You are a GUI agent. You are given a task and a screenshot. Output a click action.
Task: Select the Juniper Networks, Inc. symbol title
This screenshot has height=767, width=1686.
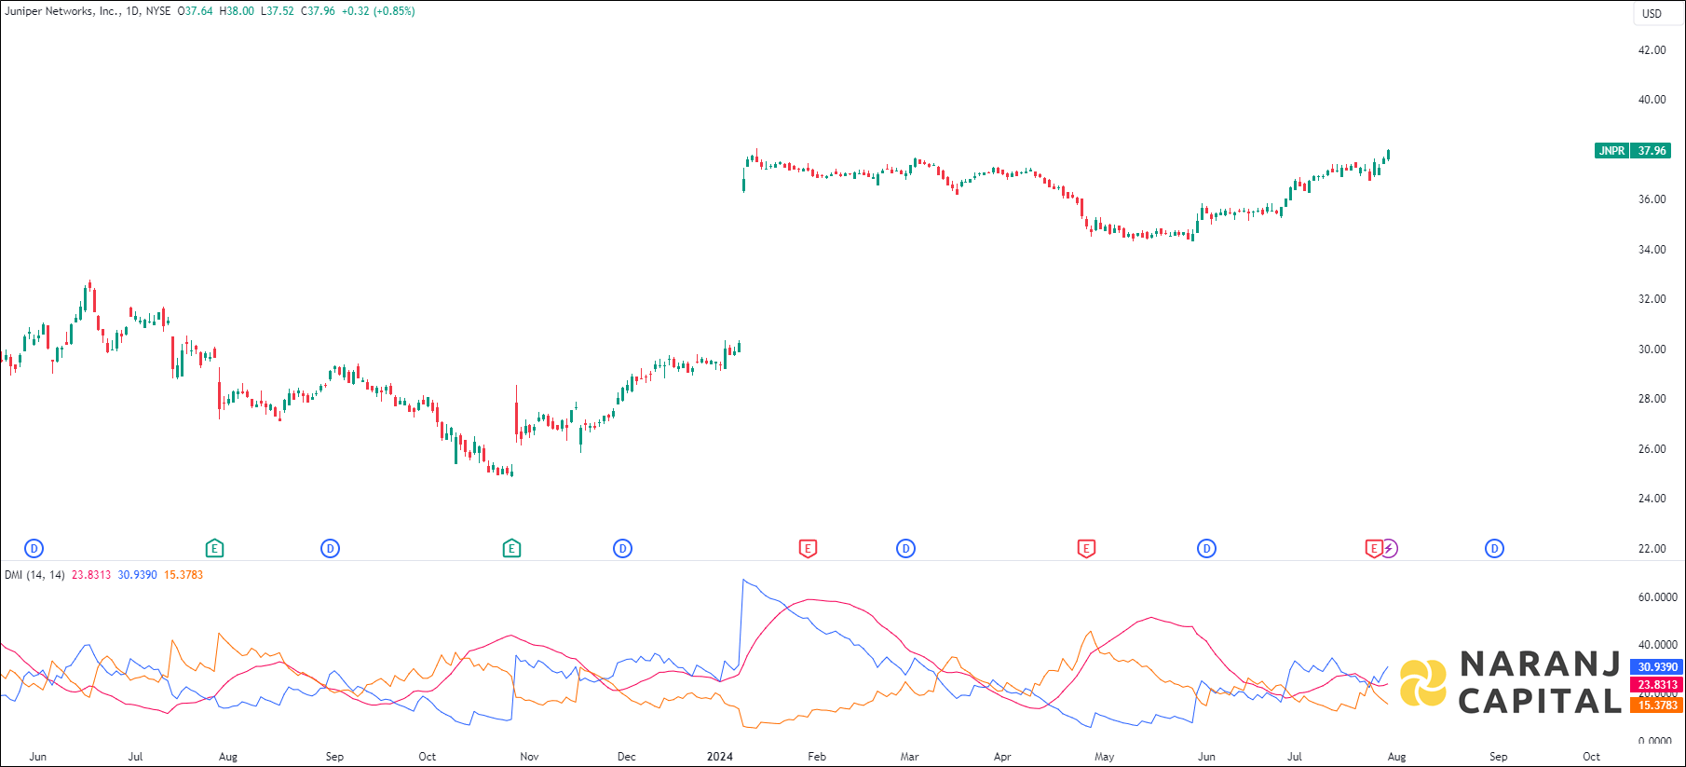tap(62, 11)
